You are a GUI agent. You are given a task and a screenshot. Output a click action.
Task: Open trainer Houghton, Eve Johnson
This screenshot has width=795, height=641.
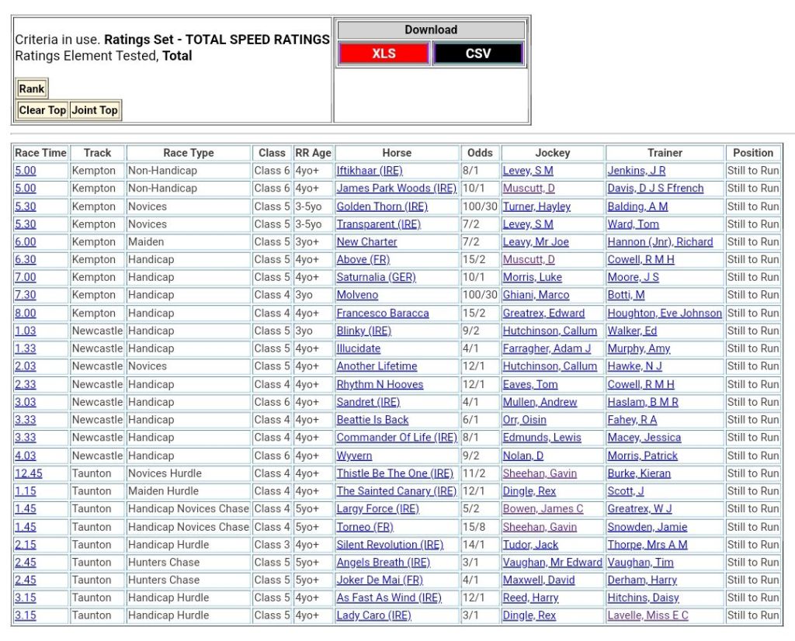coord(664,313)
